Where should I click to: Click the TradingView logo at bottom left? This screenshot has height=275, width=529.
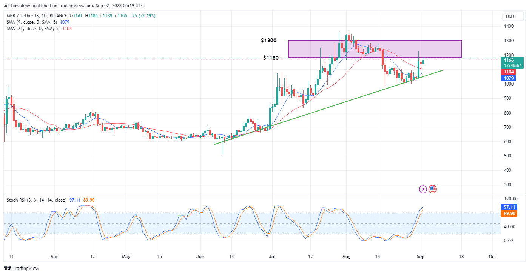22,269
